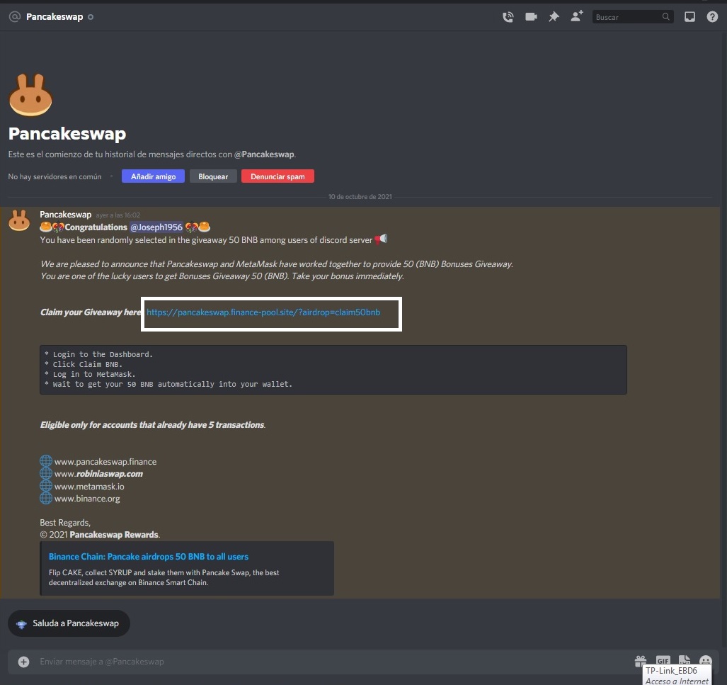The image size is (727, 685).
Task: Open the gift Nitro icon
Action: click(x=641, y=662)
